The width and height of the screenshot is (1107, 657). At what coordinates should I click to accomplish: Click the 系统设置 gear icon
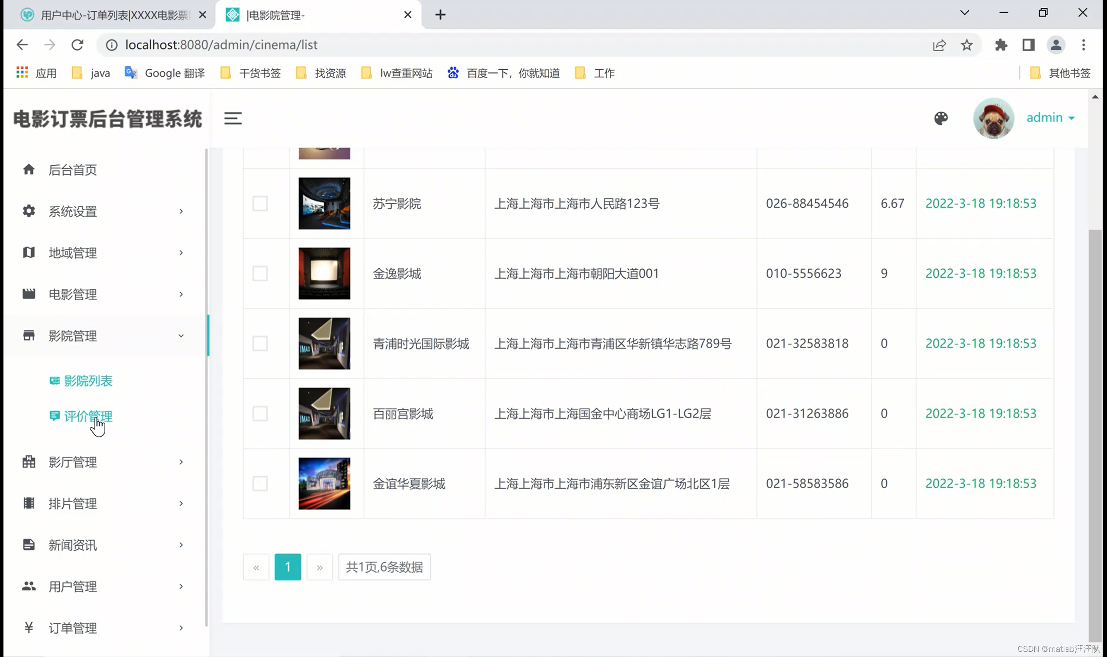pos(29,211)
